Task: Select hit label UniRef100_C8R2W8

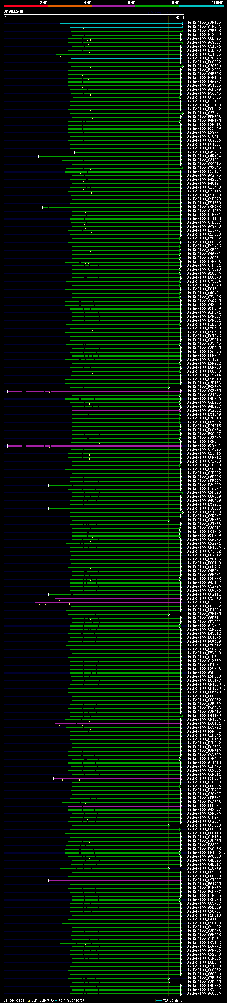Action: click(x=203, y=930)
